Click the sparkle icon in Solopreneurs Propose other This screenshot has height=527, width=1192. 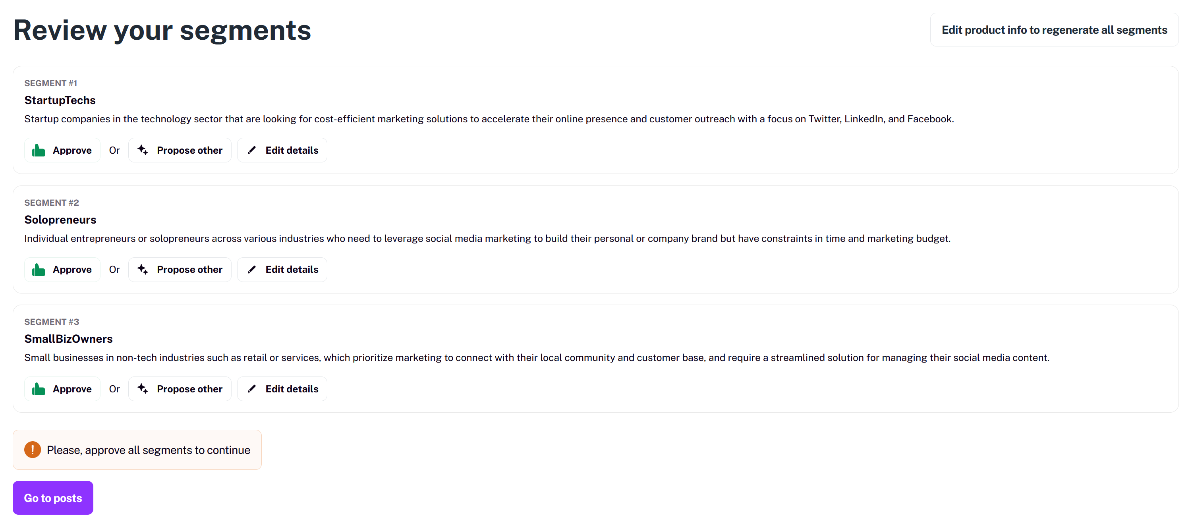click(x=143, y=269)
